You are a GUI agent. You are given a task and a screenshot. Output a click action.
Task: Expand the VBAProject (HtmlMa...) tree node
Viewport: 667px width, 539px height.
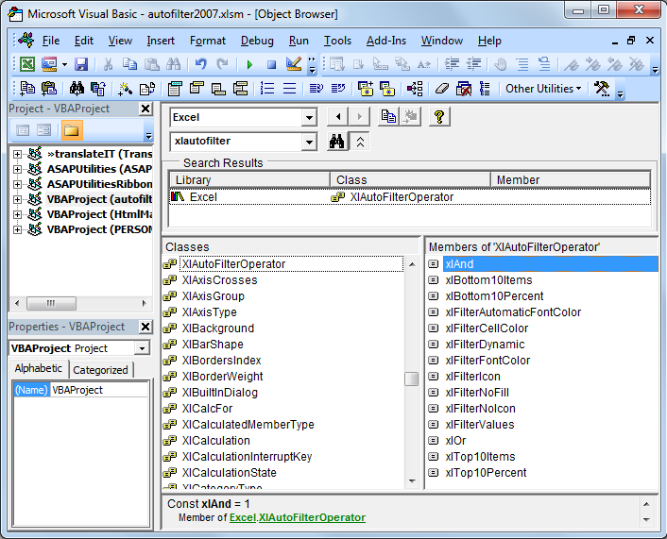click(x=17, y=214)
